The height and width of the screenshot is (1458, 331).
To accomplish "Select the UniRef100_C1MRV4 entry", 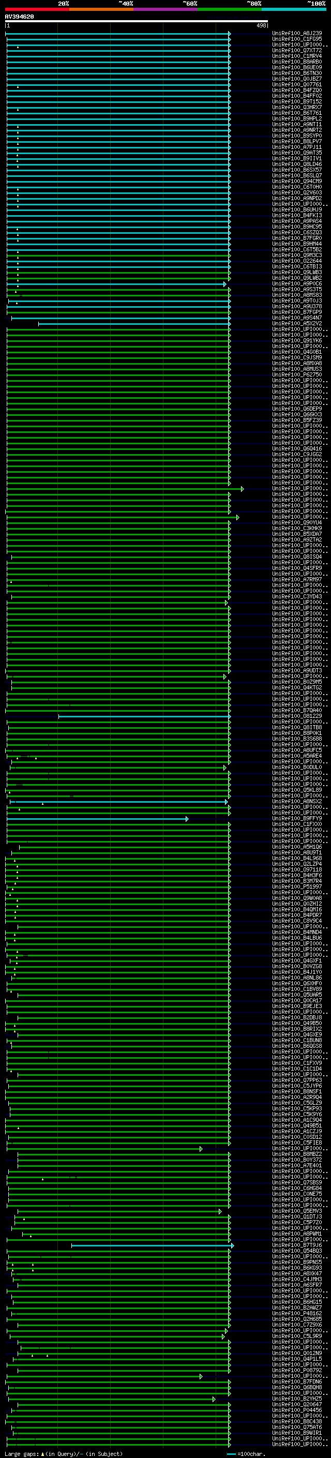I will [297, 56].
